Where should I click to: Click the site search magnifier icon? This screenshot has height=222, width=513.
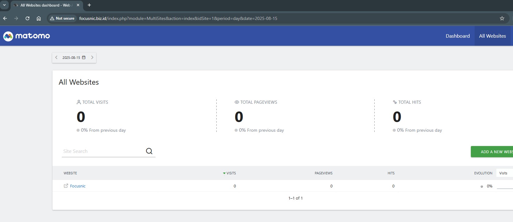pos(149,151)
